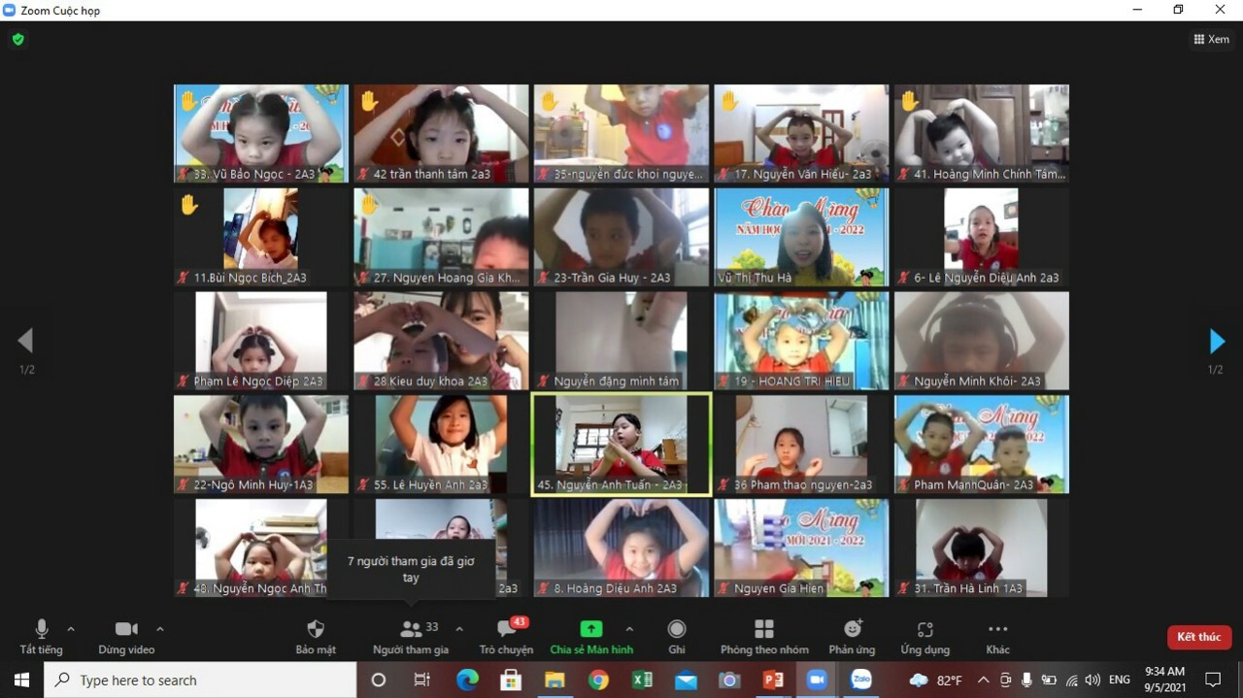The width and height of the screenshot is (1243, 698).
Task: Open the Người tham gia participants panel
Action: [411, 630]
